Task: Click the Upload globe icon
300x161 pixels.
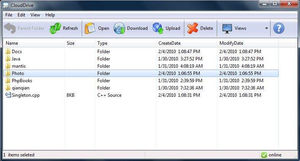Action: tap(158, 28)
